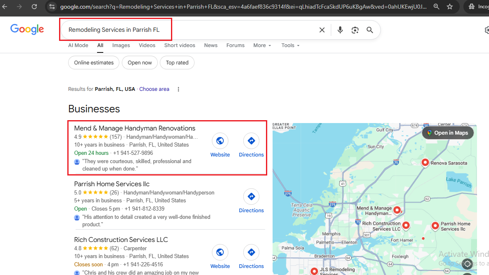The height and width of the screenshot is (275, 489).
Task: Click the magnifying glass search button
Action: click(370, 30)
